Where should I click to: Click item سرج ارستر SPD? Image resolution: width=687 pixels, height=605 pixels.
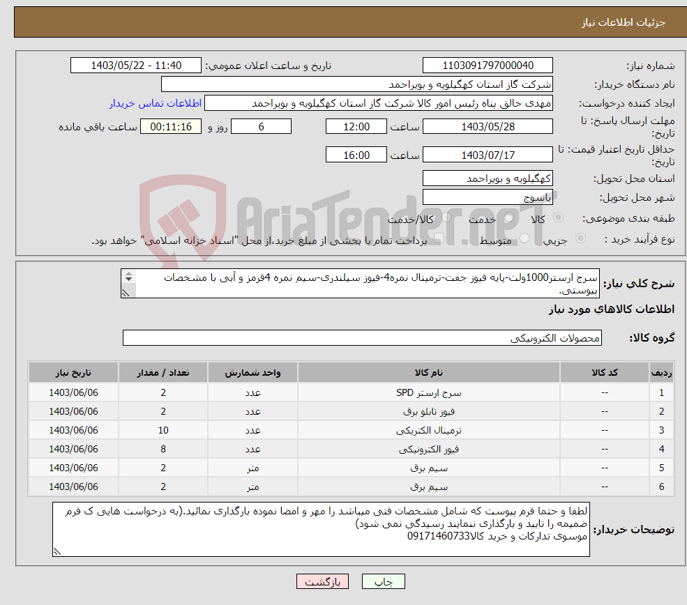click(429, 392)
